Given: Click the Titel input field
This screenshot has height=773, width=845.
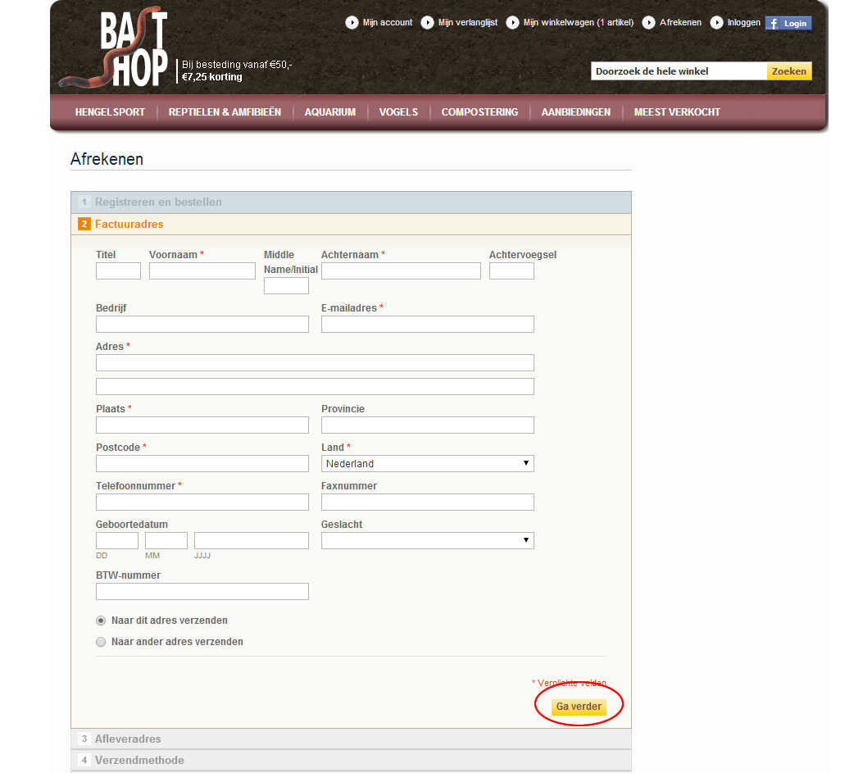Looking at the screenshot, I should point(118,271).
